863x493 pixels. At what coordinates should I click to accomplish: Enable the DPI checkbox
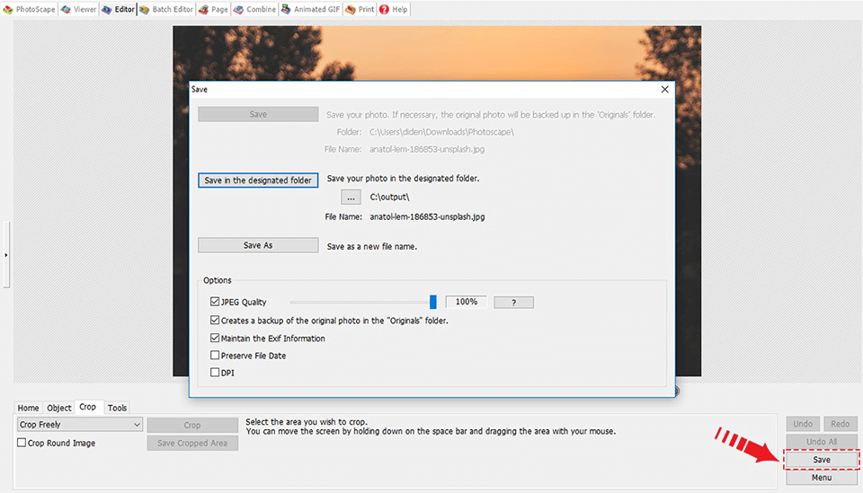[x=215, y=373]
